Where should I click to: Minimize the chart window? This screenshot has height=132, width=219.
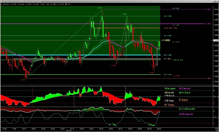pos(213,1)
